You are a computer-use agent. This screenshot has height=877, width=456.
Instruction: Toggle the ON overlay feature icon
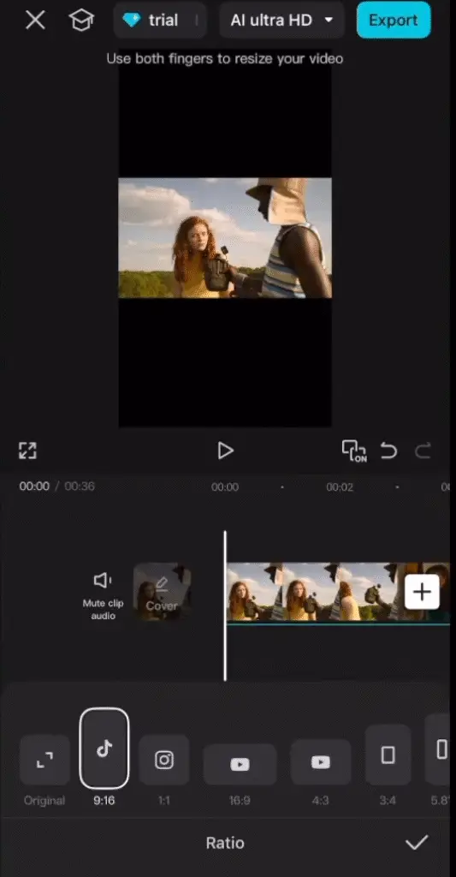[x=353, y=450]
